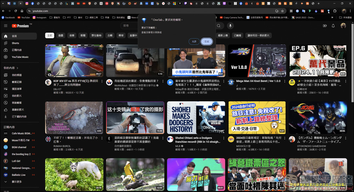Select the 最新上傳 filter chip
This screenshot has height=192, width=354.
[223, 35]
